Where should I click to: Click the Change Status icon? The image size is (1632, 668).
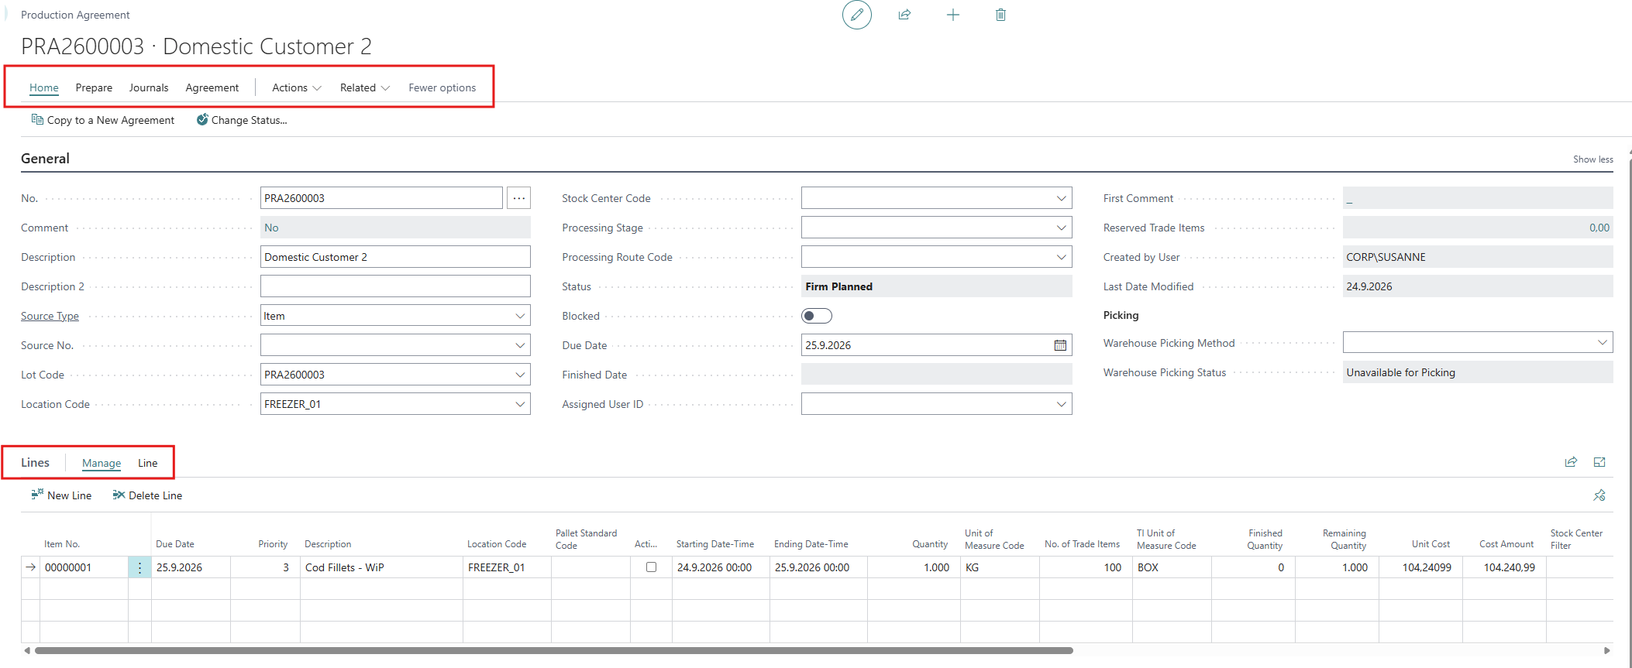(202, 119)
